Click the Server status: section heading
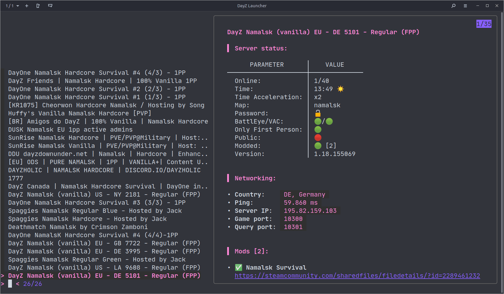 (x=261, y=48)
